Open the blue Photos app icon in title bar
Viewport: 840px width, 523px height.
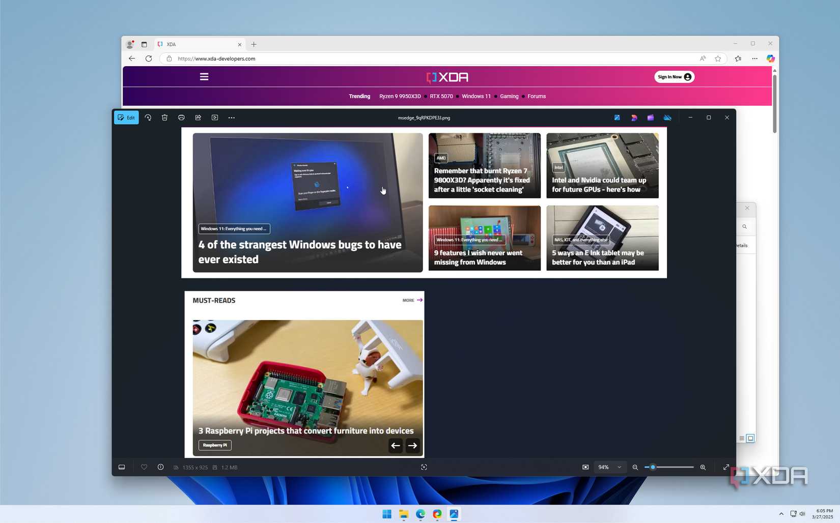(617, 118)
